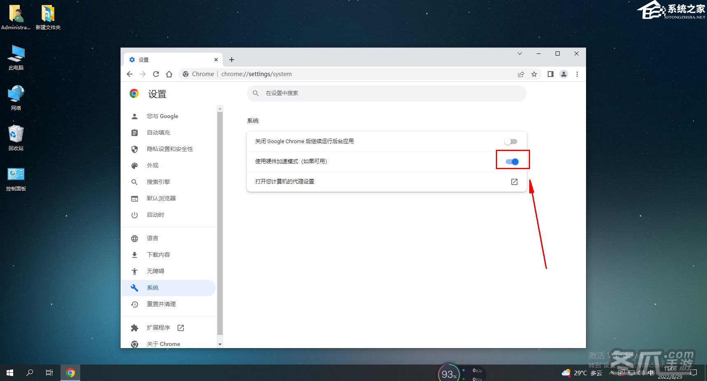707x381 pixels.
Task: Select 系统 in the sidebar
Action: [x=168, y=288]
